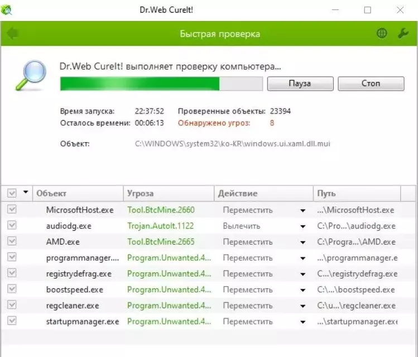Sort by Путь column header
This screenshot has width=418, height=357.
(x=357, y=194)
